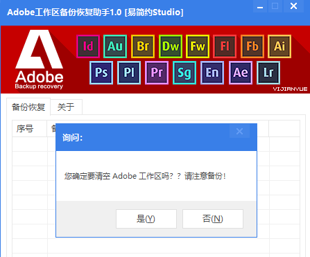Screen dimensions: 310x257
Task: Click the 询问: dialog title
Action: (72, 138)
